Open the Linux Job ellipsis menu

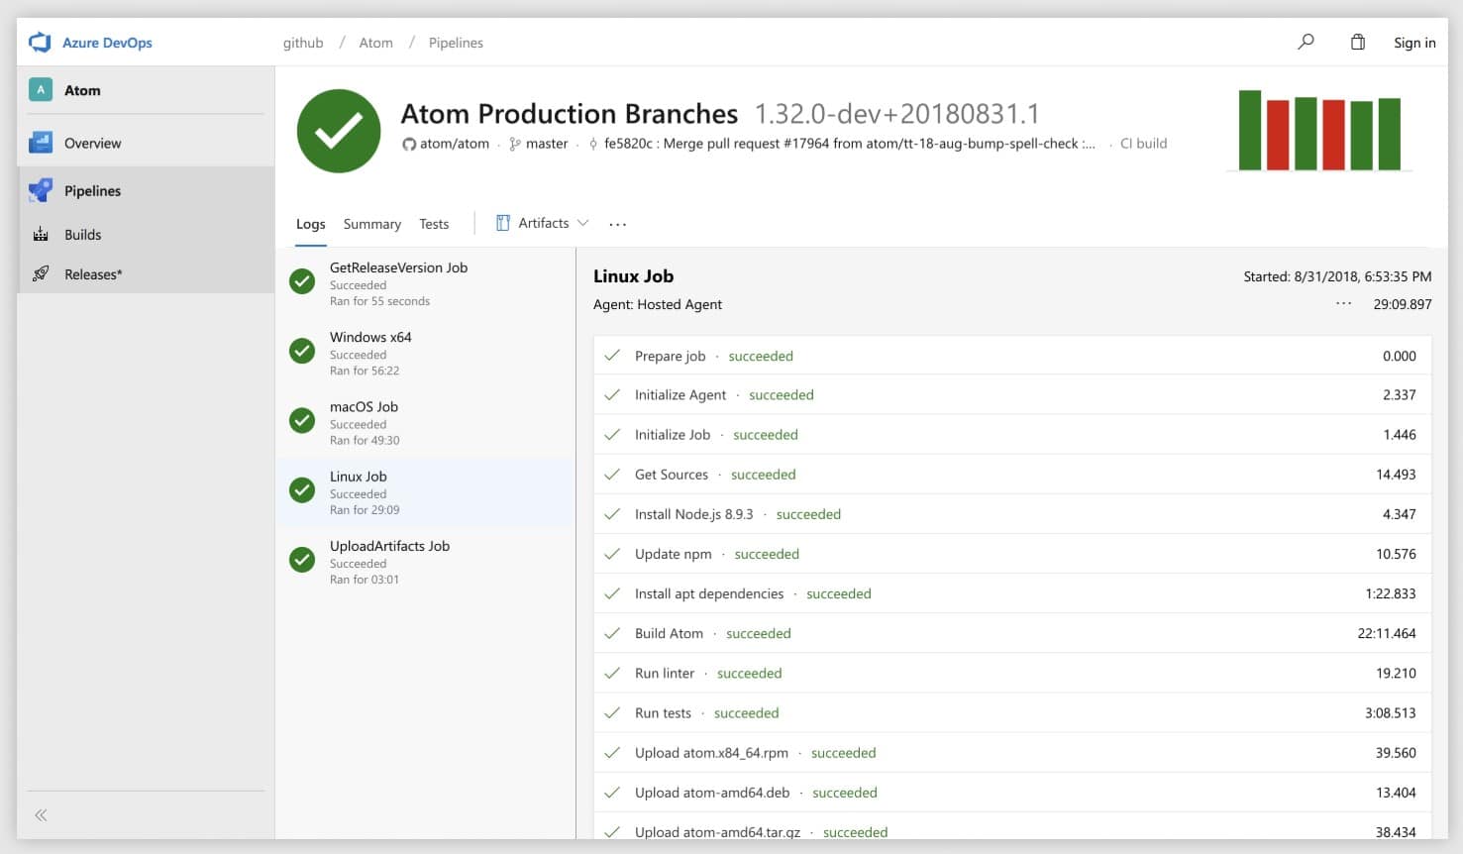(1343, 303)
